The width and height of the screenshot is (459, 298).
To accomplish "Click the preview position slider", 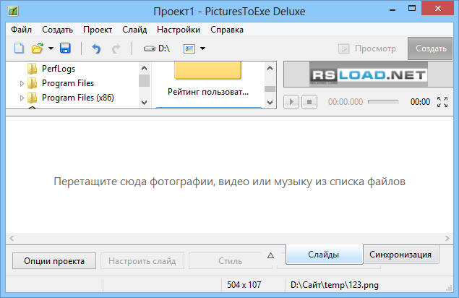I will coord(383,102).
